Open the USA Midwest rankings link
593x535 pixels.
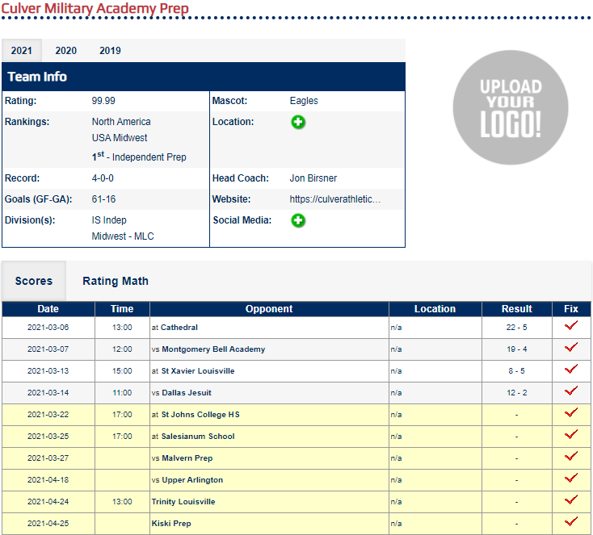click(120, 138)
